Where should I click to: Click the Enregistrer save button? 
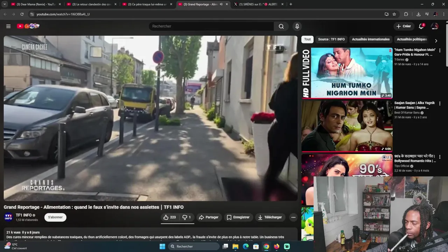coord(238,217)
